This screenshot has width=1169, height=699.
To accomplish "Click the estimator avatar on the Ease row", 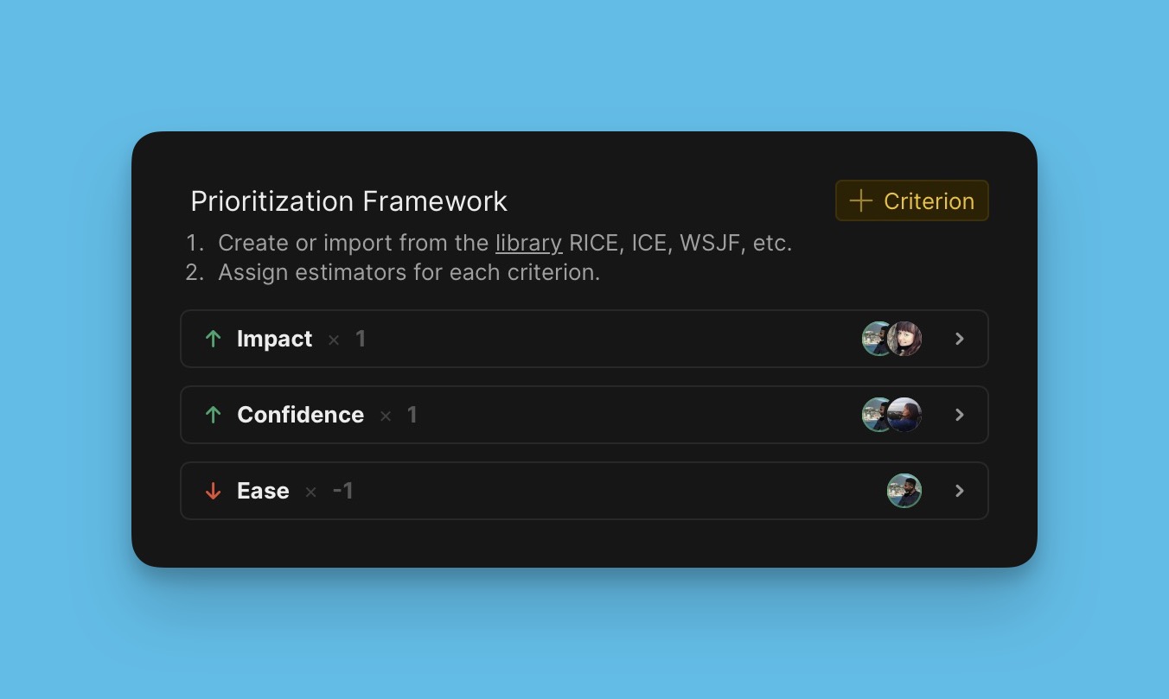I will coord(904,491).
